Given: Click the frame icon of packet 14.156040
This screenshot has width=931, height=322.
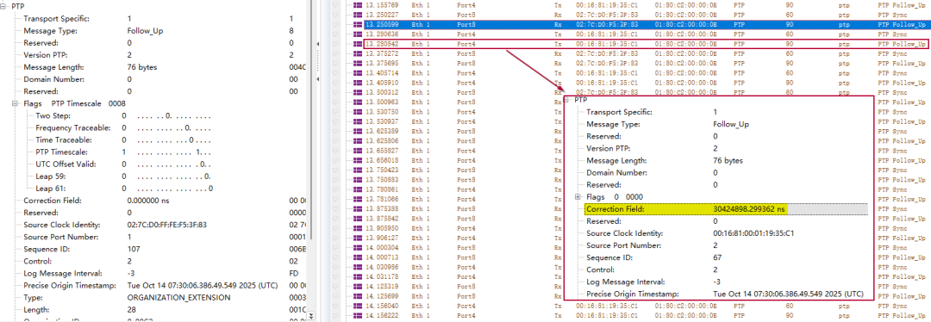Looking at the screenshot, I should pos(358,306).
